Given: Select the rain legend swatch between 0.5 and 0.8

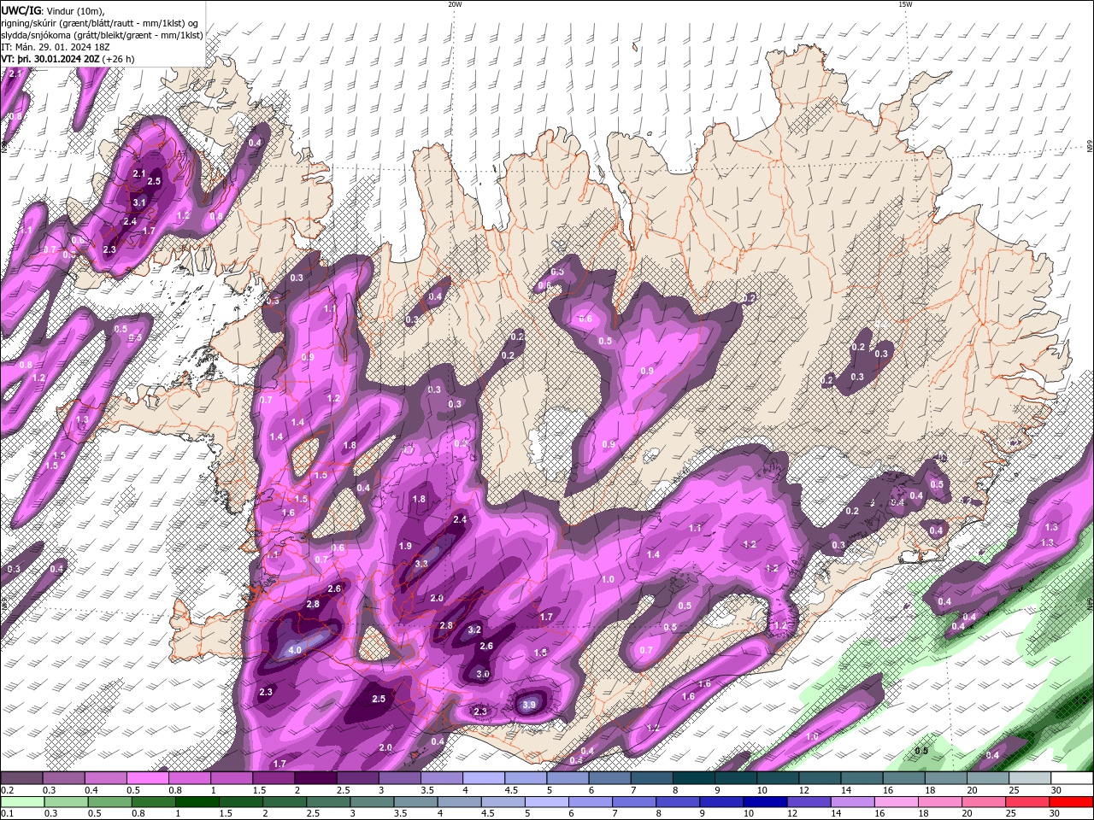Looking at the screenshot, I should coord(110,801).
